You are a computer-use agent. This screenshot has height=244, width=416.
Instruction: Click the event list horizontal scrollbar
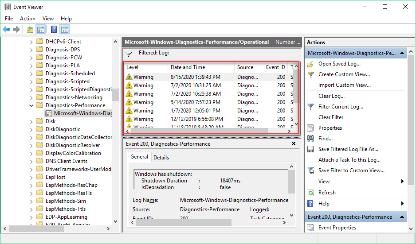(209, 131)
